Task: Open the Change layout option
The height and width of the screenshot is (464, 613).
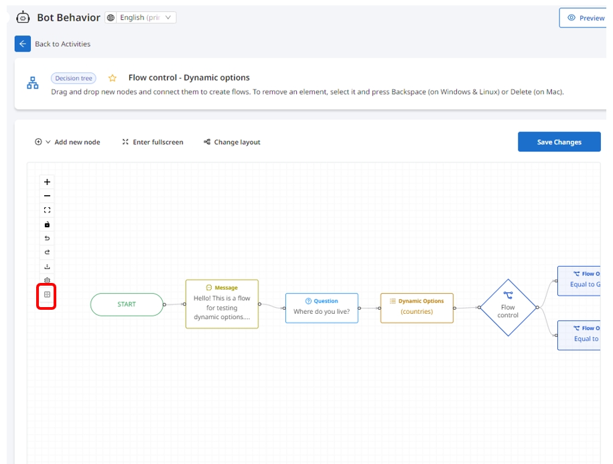Action: [232, 142]
